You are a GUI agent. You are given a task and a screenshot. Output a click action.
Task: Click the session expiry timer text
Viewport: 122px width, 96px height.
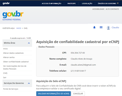click(20, 38)
